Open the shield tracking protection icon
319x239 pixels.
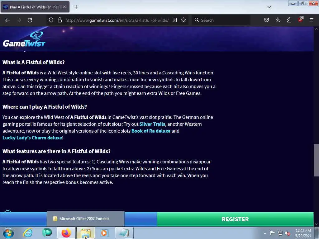click(51, 20)
